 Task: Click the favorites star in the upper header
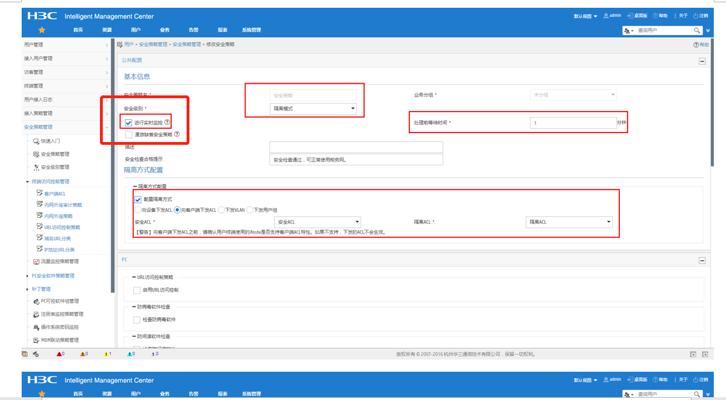tap(42, 30)
